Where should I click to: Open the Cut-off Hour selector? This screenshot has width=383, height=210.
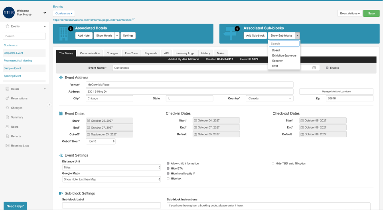coord(101,141)
